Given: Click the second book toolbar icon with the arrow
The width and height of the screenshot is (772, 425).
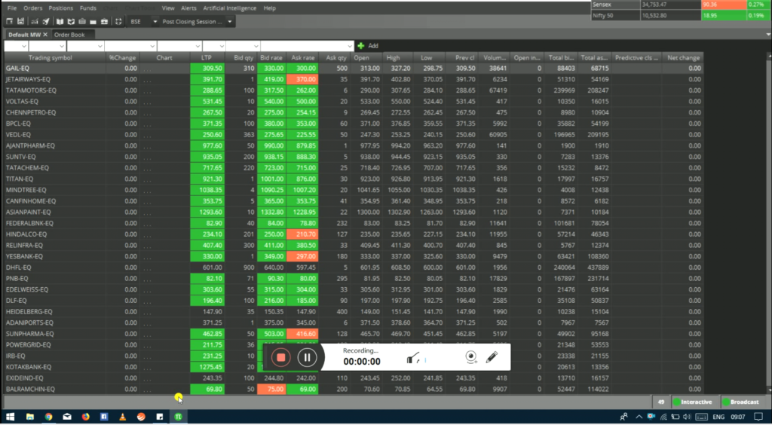Looking at the screenshot, I should click(x=71, y=22).
